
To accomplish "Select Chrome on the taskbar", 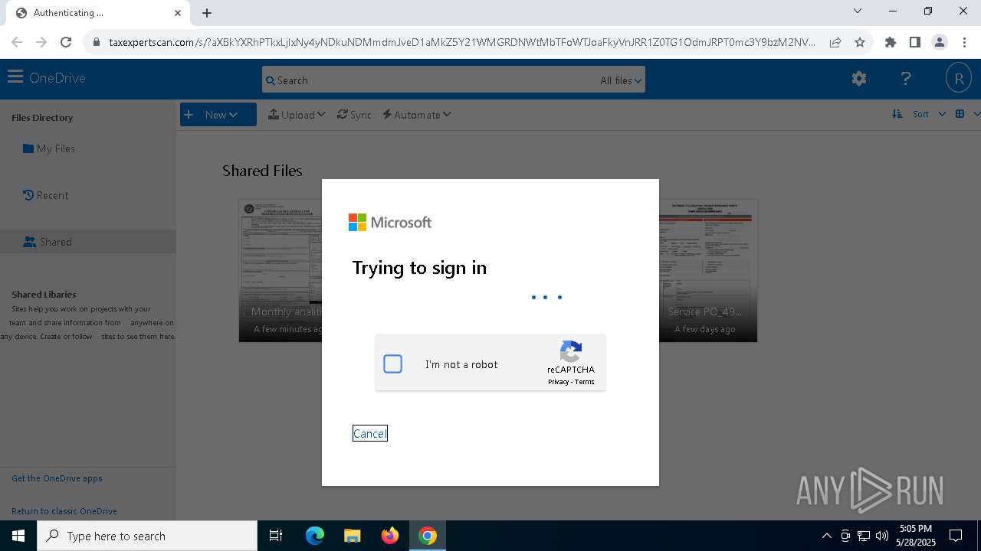I will [x=428, y=536].
